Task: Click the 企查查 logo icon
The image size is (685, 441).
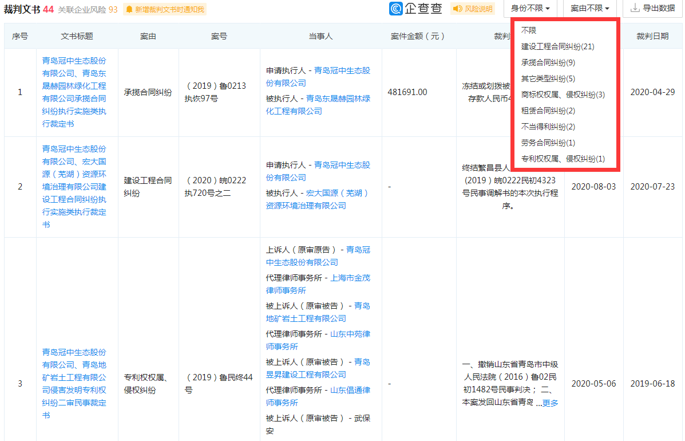Action: tap(396, 8)
